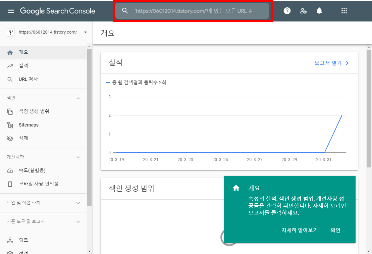Click the sidebar scroll down arrow
This screenshot has height=254, width=372.
coord(89,251)
